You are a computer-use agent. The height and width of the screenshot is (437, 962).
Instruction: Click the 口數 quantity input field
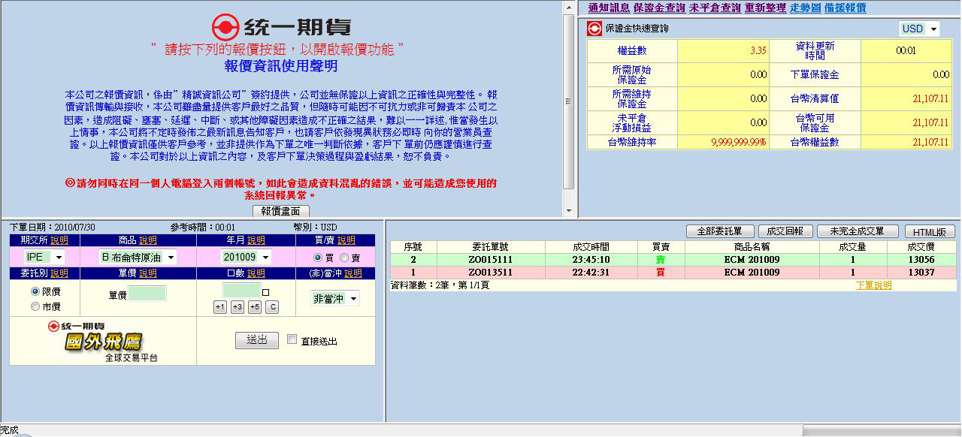click(241, 291)
